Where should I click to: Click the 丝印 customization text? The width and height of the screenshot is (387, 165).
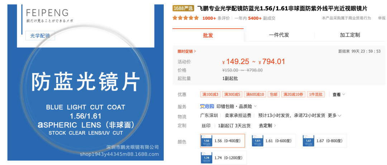206,126
